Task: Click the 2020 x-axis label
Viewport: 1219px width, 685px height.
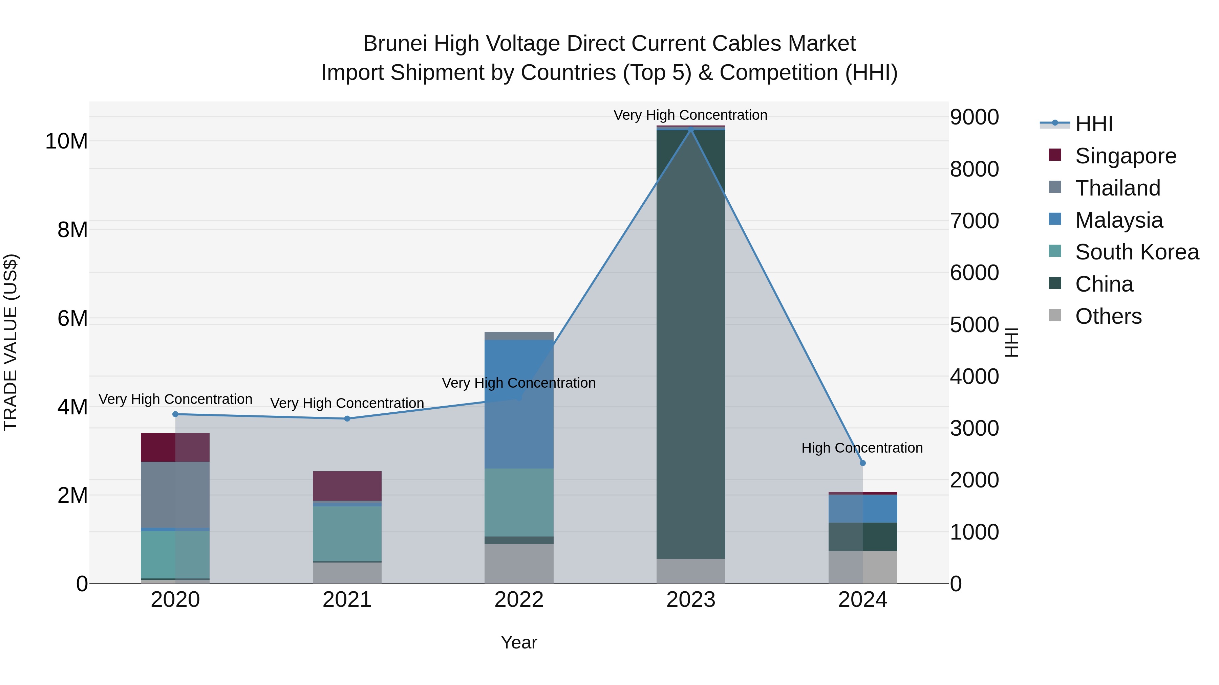Action: pos(175,600)
